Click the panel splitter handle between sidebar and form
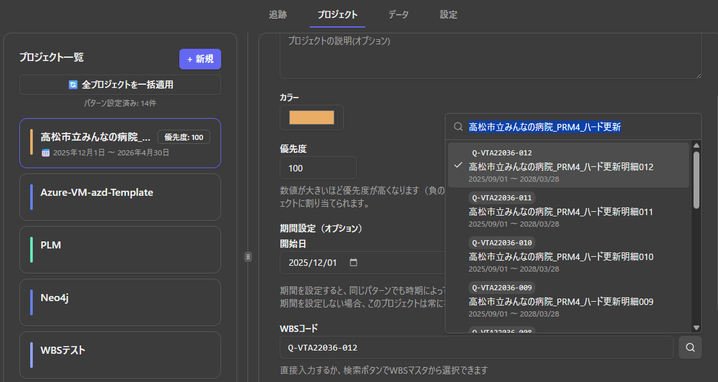This screenshot has width=718, height=382. [x=248, y=256]
